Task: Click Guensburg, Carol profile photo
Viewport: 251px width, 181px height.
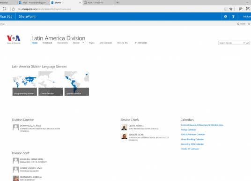Action: coord(15,178)
